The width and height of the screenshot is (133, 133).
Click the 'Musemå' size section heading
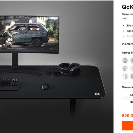coord(127,87)
